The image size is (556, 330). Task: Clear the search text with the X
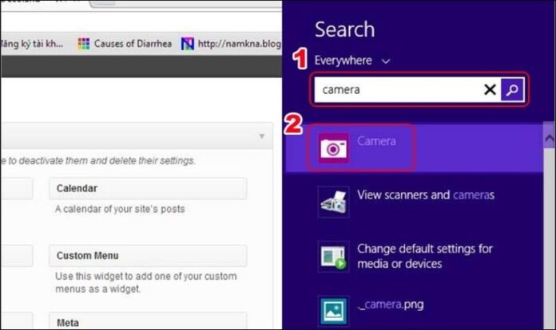[x=490, y=90]
